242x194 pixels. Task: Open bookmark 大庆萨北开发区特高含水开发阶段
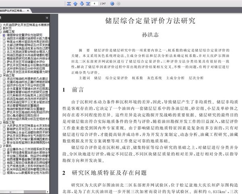(28, 125)
